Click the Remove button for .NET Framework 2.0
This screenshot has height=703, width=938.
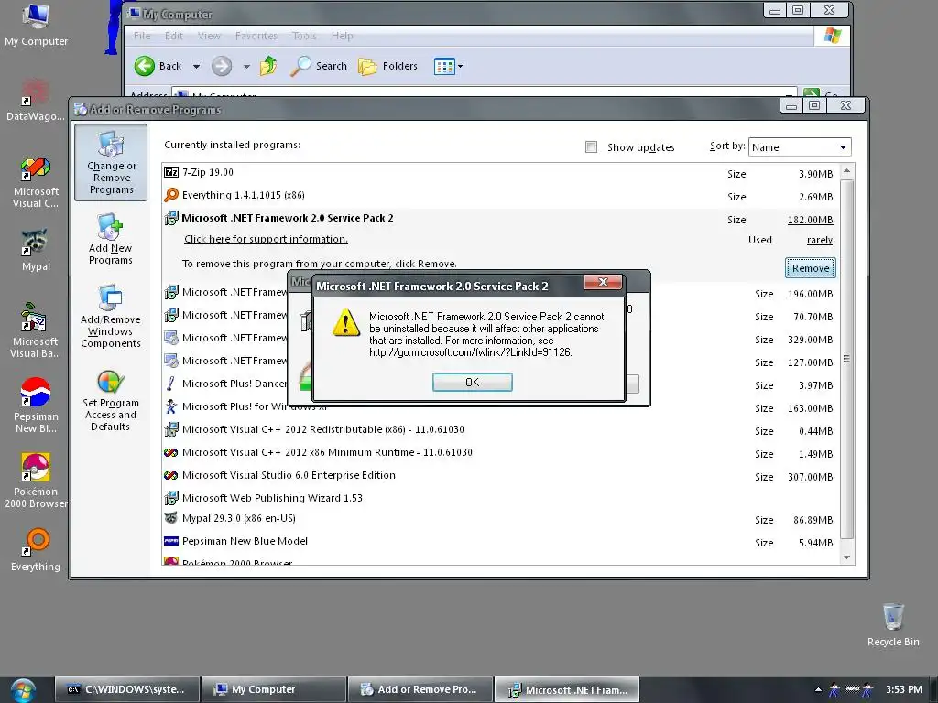[x=810, y=268]
